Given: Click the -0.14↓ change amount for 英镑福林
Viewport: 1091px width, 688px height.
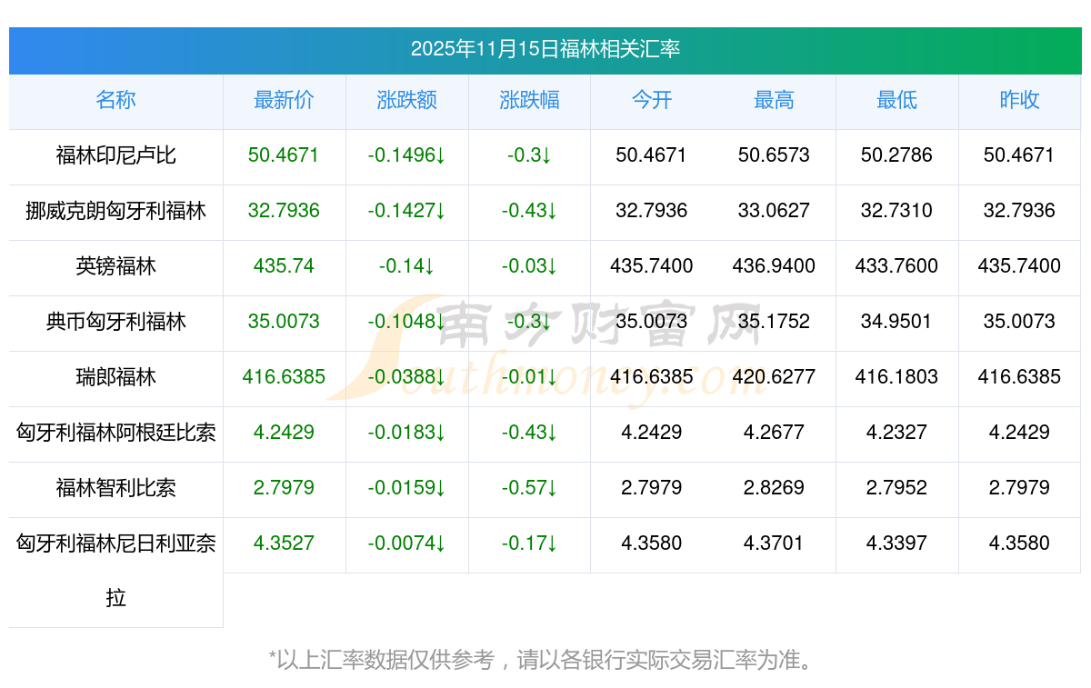Looking at the screenshot, I should (406, 266).
